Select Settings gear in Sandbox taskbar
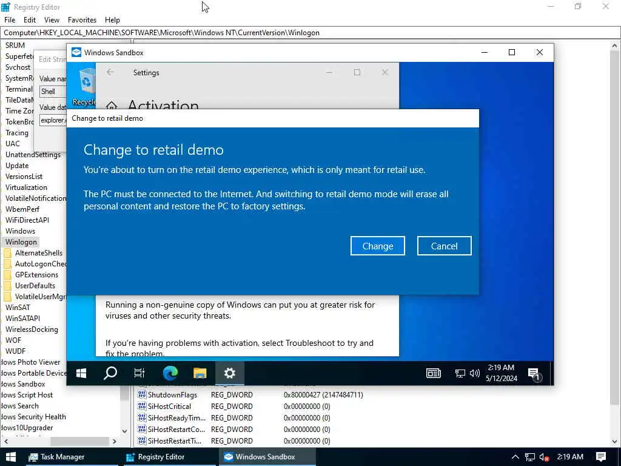 (230, 373)
